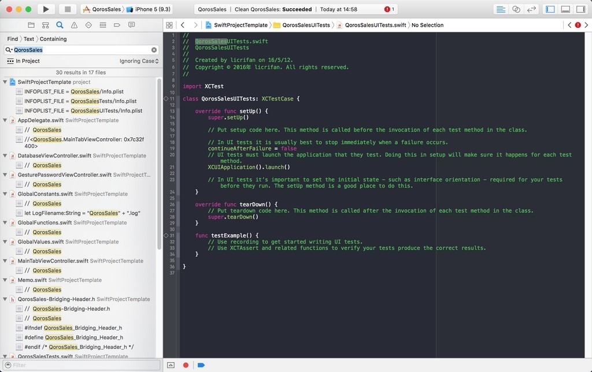Collapse GesturePasswordViewController.swift results
The image size is (592, 372).
(x=5, y=175)
